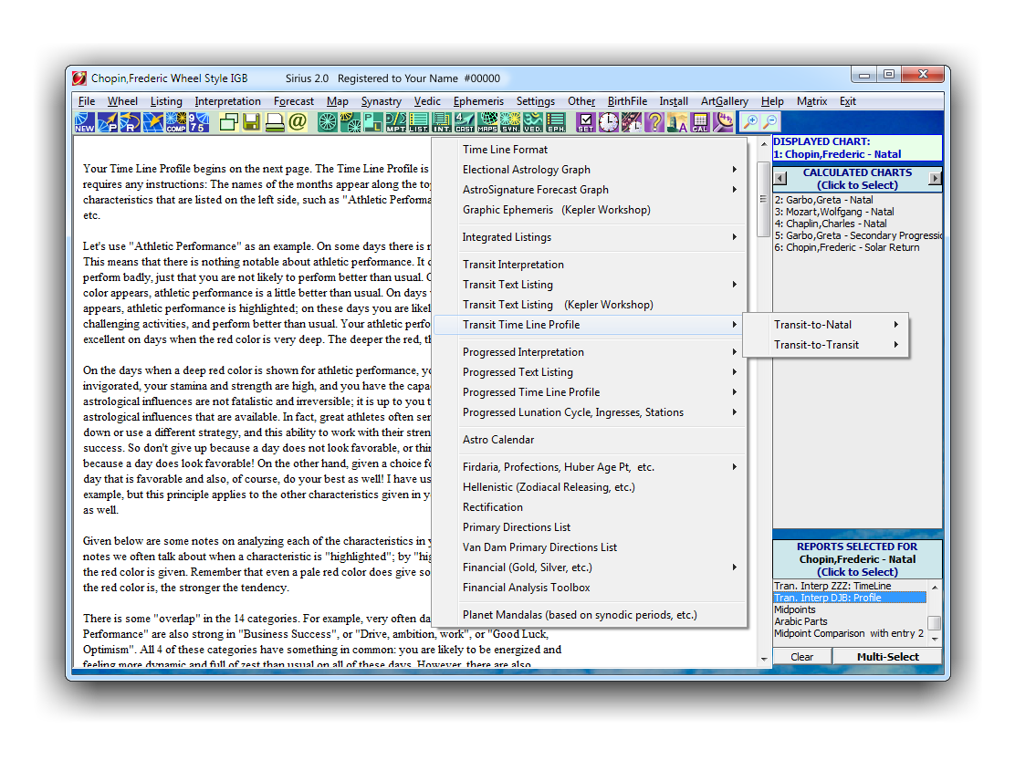The height and width of the screenshot is (781, 1015).
Task: Click the calculated charts right arrow button
Action: pyautogui.click(x=935, y=178)
